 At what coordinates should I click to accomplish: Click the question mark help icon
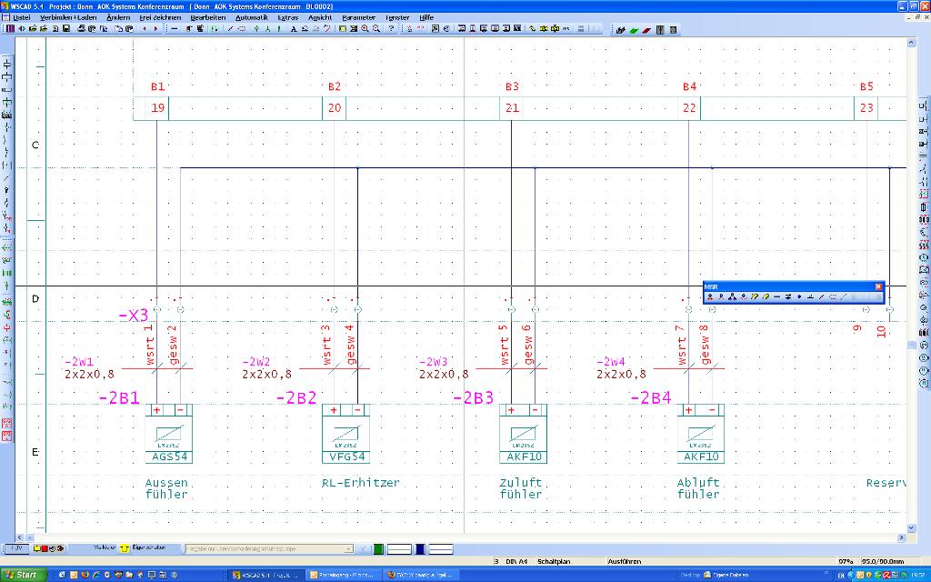click(391, 28)
